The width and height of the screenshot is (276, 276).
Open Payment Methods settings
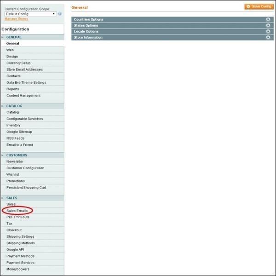point(20,256)
